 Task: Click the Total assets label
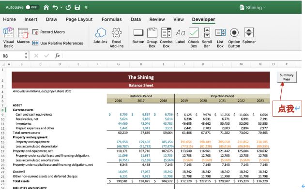(21, 181)
